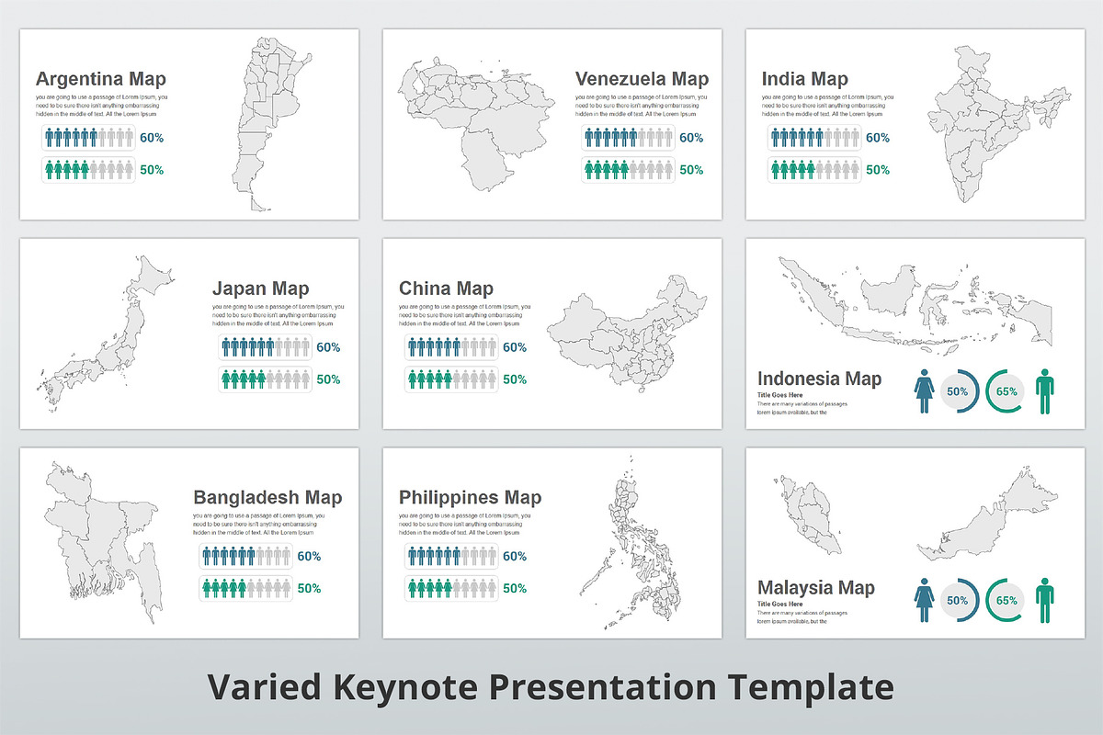Click the green female pictogram row on Bangladesh slide
1103x735 pixels.
(245, 588)
